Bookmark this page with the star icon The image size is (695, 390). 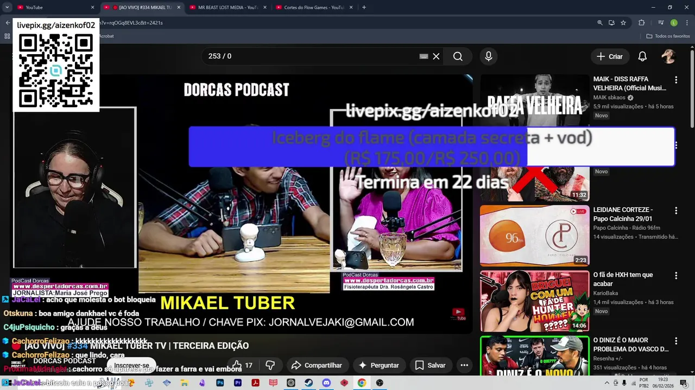coord(623,23)
